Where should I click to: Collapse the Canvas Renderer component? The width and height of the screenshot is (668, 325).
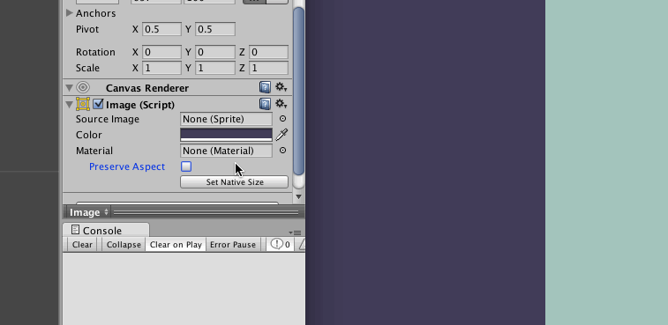point(69,88)
